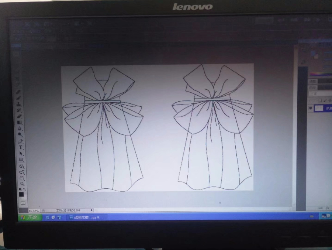Expand the document status info arrow

point(92,210)
